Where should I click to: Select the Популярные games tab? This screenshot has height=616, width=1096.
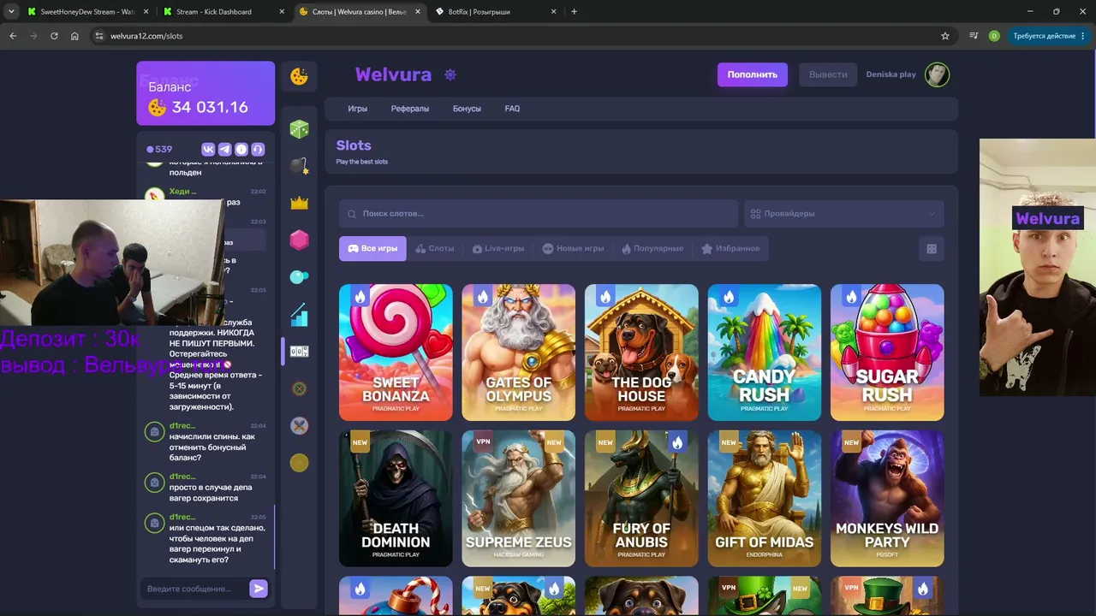(x=652, y=249)
